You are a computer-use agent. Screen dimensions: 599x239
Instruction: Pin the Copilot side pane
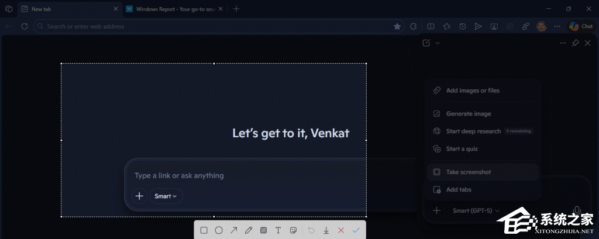tap(576, 43)
